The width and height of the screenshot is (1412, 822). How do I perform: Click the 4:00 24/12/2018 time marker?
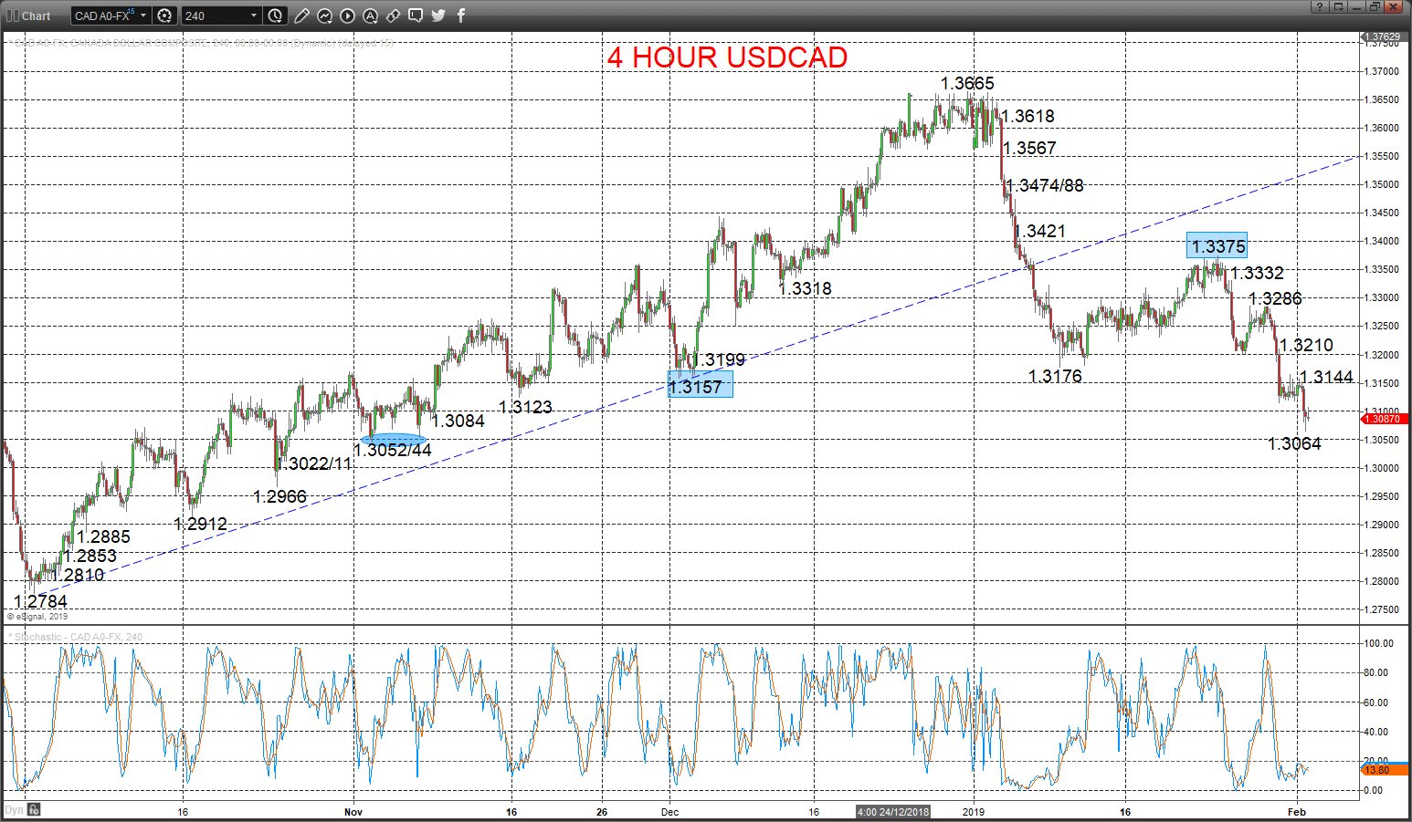pyautogui.click(x=893, y=812)
